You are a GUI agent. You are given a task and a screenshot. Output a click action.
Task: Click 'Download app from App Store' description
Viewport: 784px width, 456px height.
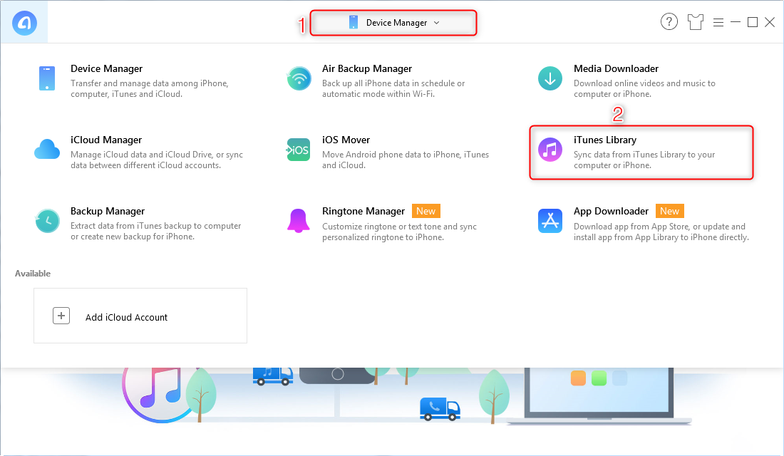(x=661, y=232)
